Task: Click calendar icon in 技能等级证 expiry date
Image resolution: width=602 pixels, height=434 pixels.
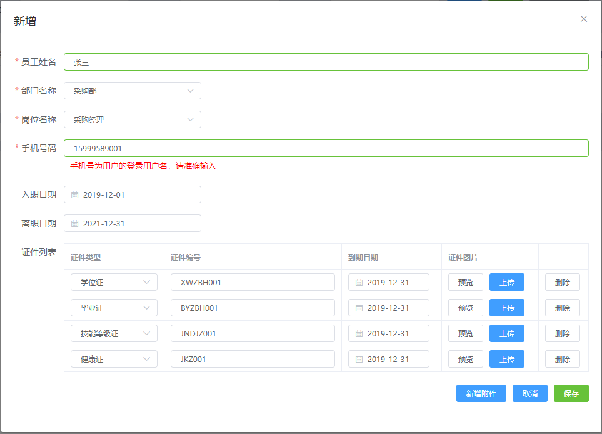Action: (x=359, y=333)
